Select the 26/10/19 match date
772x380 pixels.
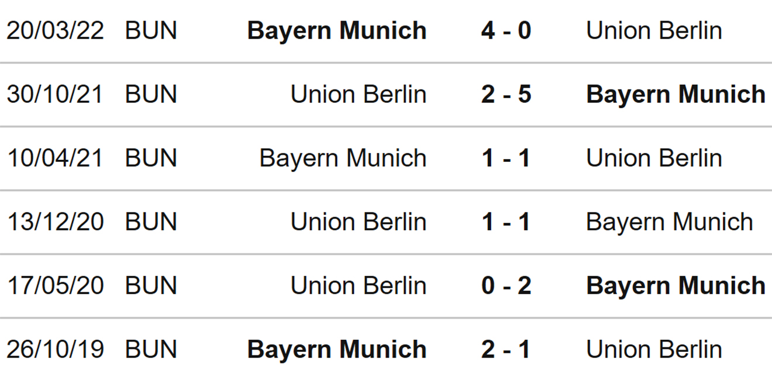point(55,350)
